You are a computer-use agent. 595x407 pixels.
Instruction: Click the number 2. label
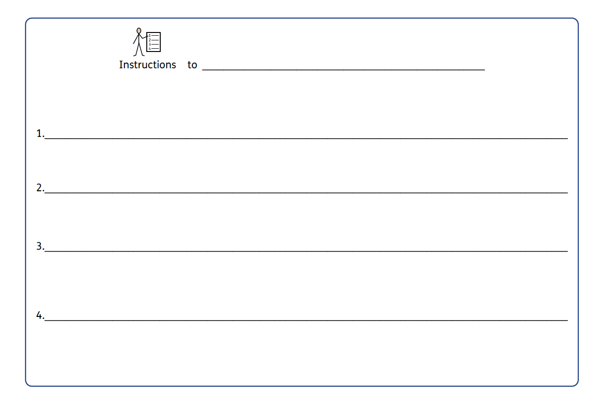(40, 187)
